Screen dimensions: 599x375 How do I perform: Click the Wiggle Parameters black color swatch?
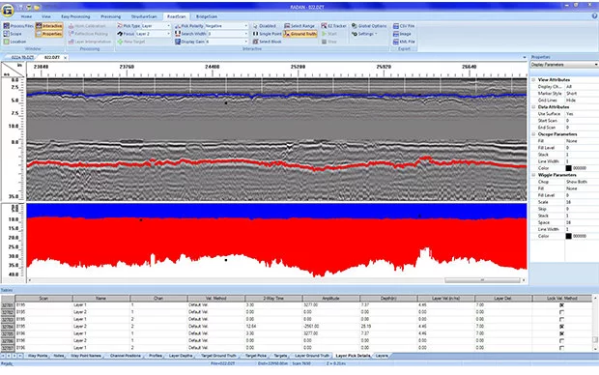(568, 236)
